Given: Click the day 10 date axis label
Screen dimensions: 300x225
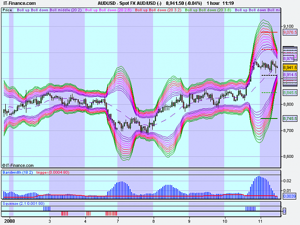Looking at the screenshot, I should (225, 221).
